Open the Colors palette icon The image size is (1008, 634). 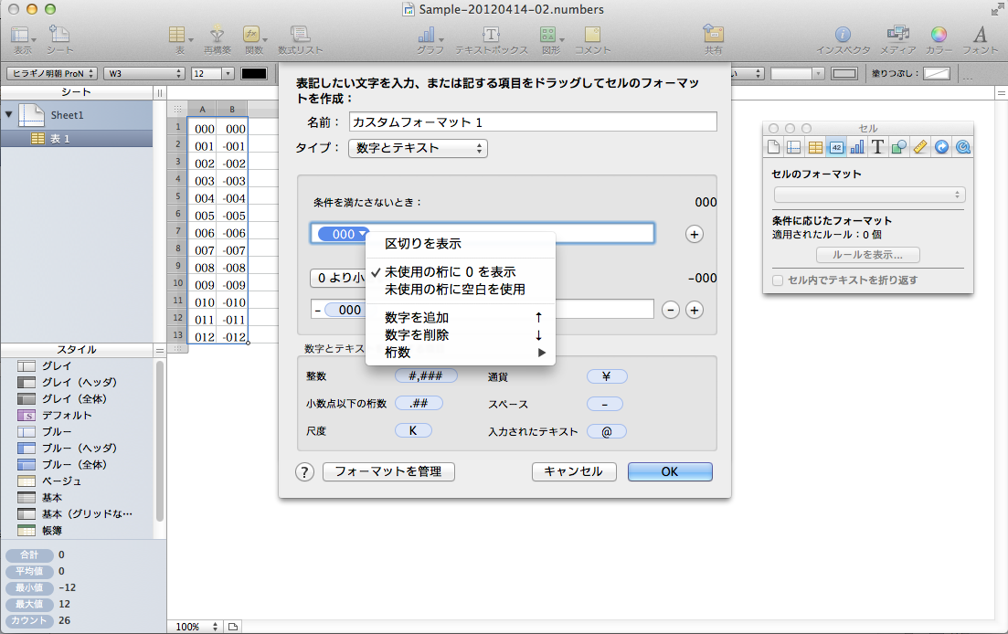[x=939, y=35]
